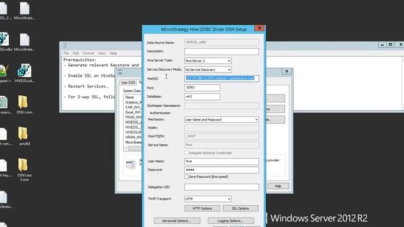The width and height of the screenshot is (404, 227).
Task: Open the View menu in Notepad
Action: (102, 53)
